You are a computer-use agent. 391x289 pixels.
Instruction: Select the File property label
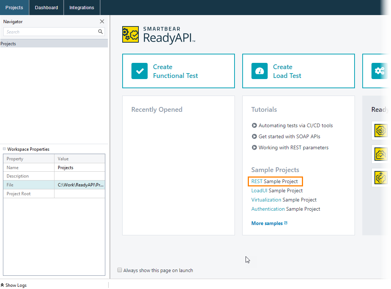(x=10, y=185)
